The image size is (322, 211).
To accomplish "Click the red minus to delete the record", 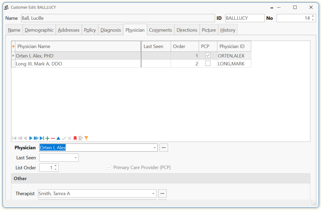I will pyautogui.click(x=53, y=138).
